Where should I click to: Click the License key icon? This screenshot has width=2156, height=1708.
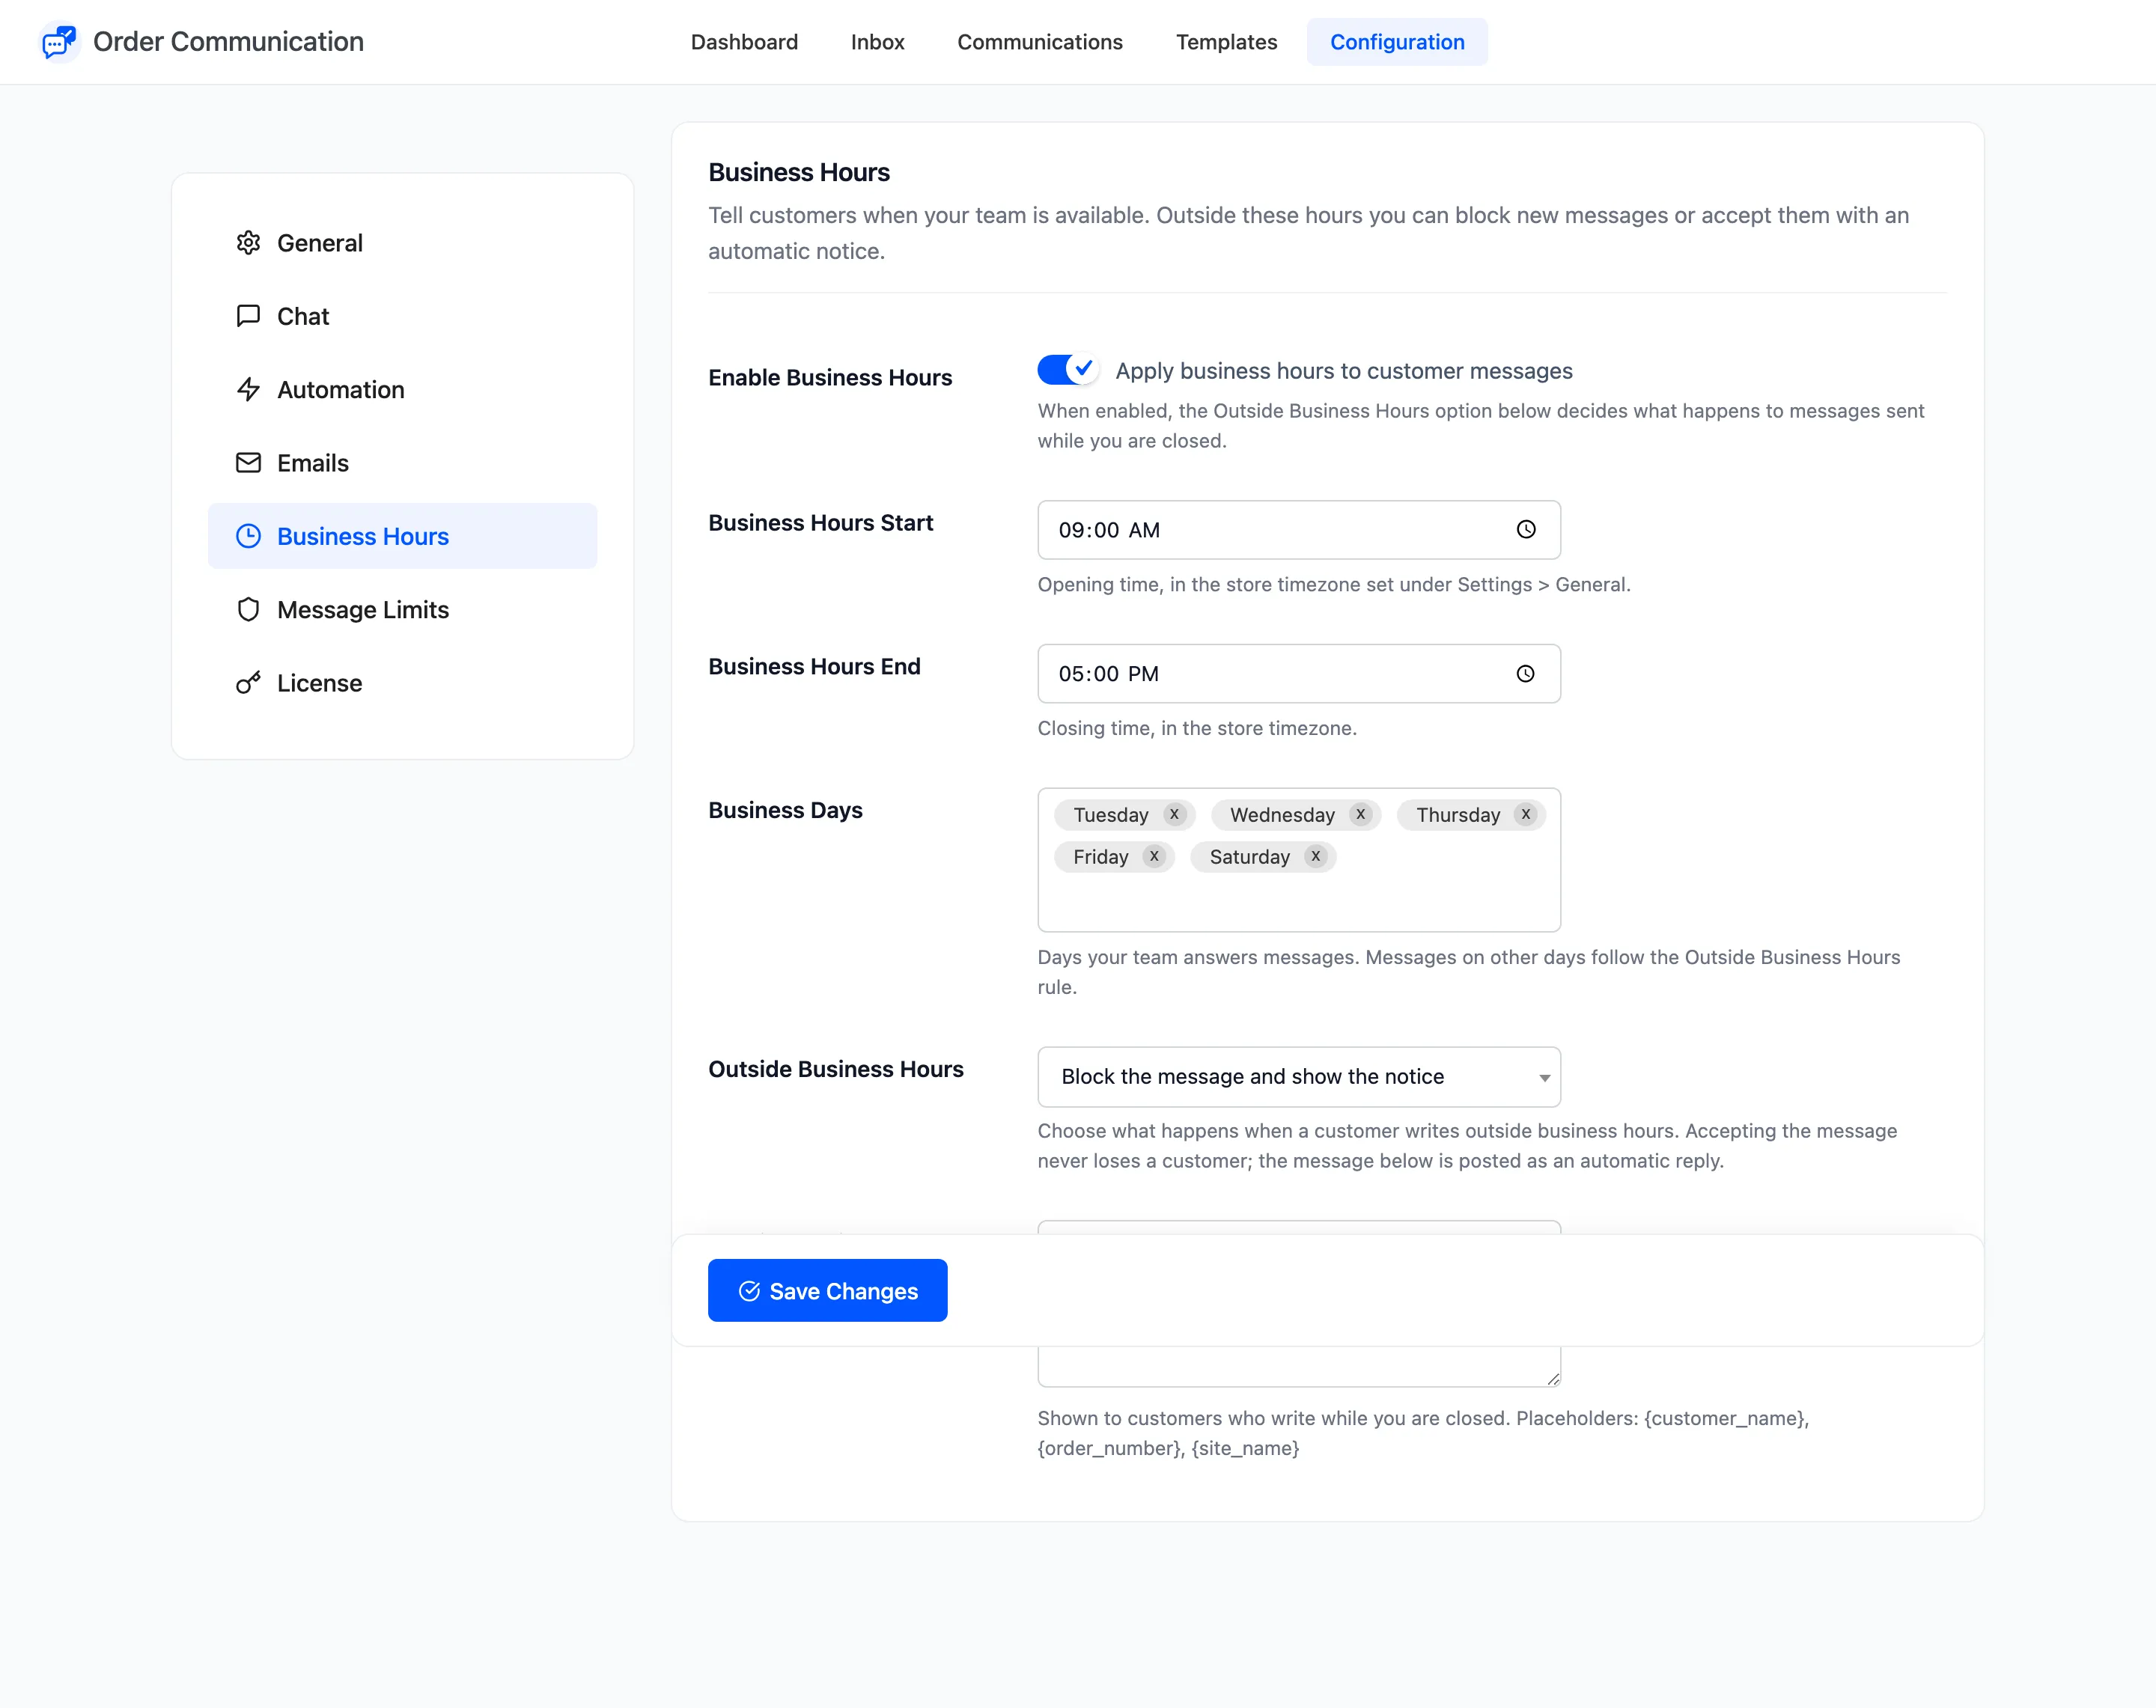coord(248,683)
